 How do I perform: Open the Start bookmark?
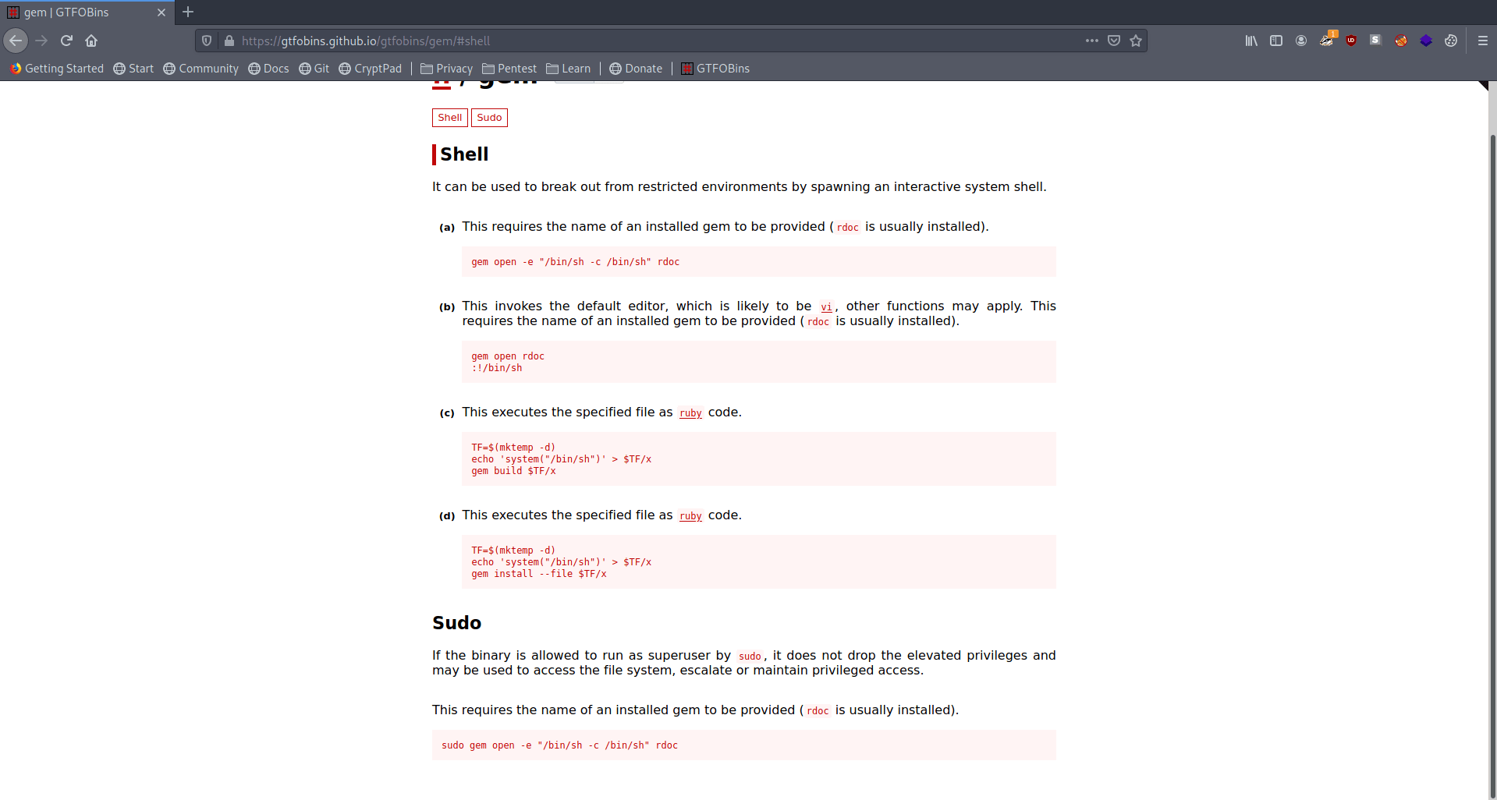[x=133, y=69]
